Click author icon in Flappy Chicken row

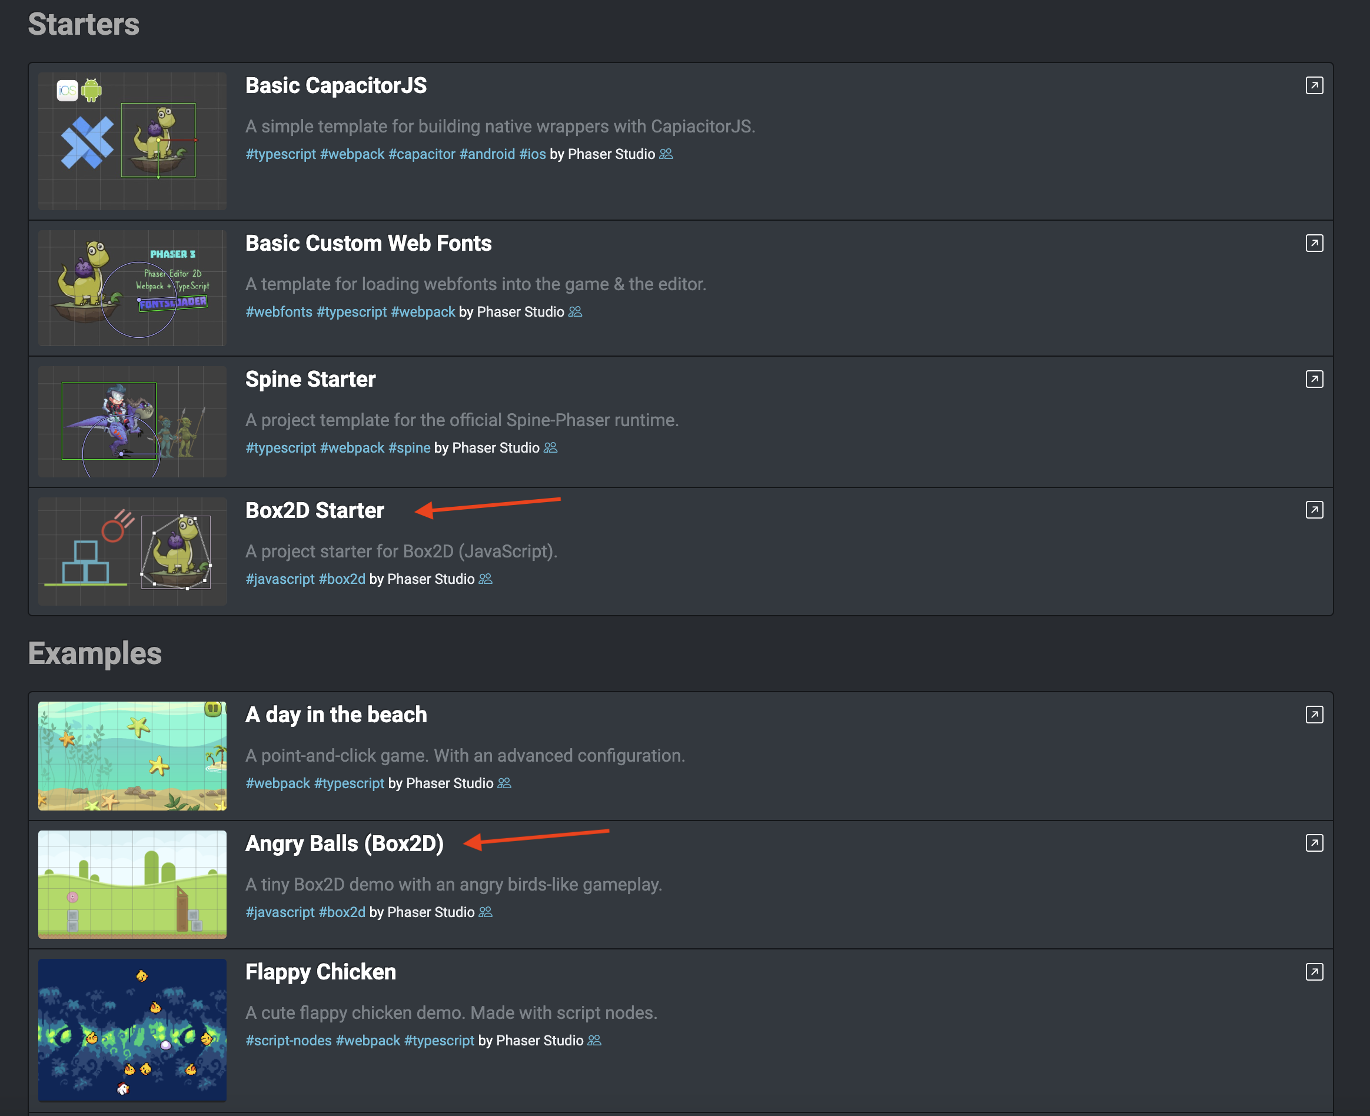click(x=594, y=1040)
